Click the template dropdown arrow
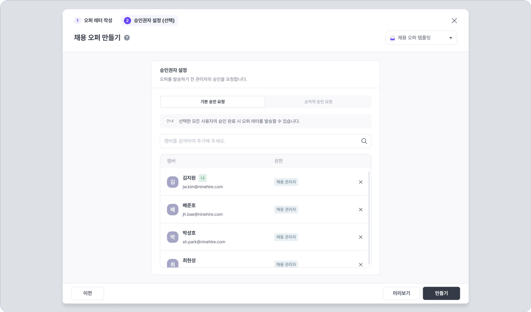 click(451, 38)
